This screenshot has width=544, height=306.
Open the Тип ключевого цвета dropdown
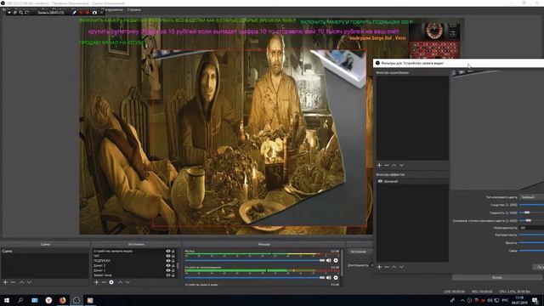[531, 197]
